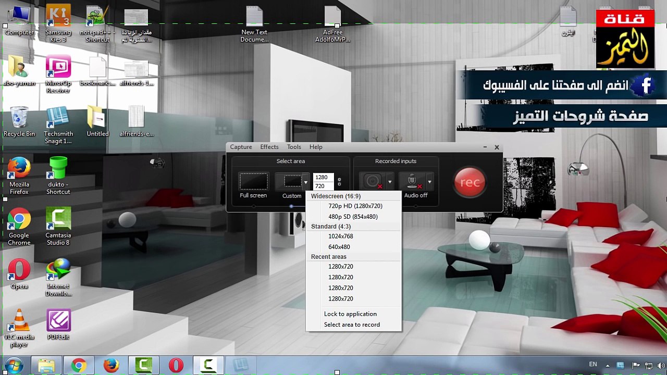The width and height of the screenshot is (667, 375).
Task: Edit the height field showing 720
Action: [323, 186]
